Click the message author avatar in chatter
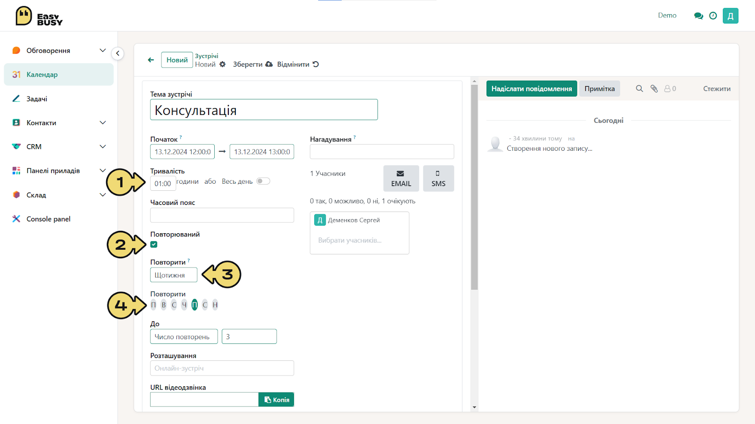 [495, 143]
